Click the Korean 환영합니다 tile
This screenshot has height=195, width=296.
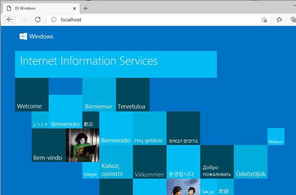[183, 162]
